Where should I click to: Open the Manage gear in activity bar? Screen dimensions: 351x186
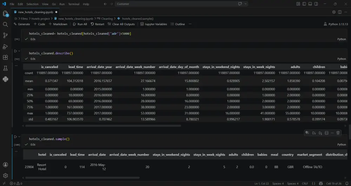tap(5, 175)
